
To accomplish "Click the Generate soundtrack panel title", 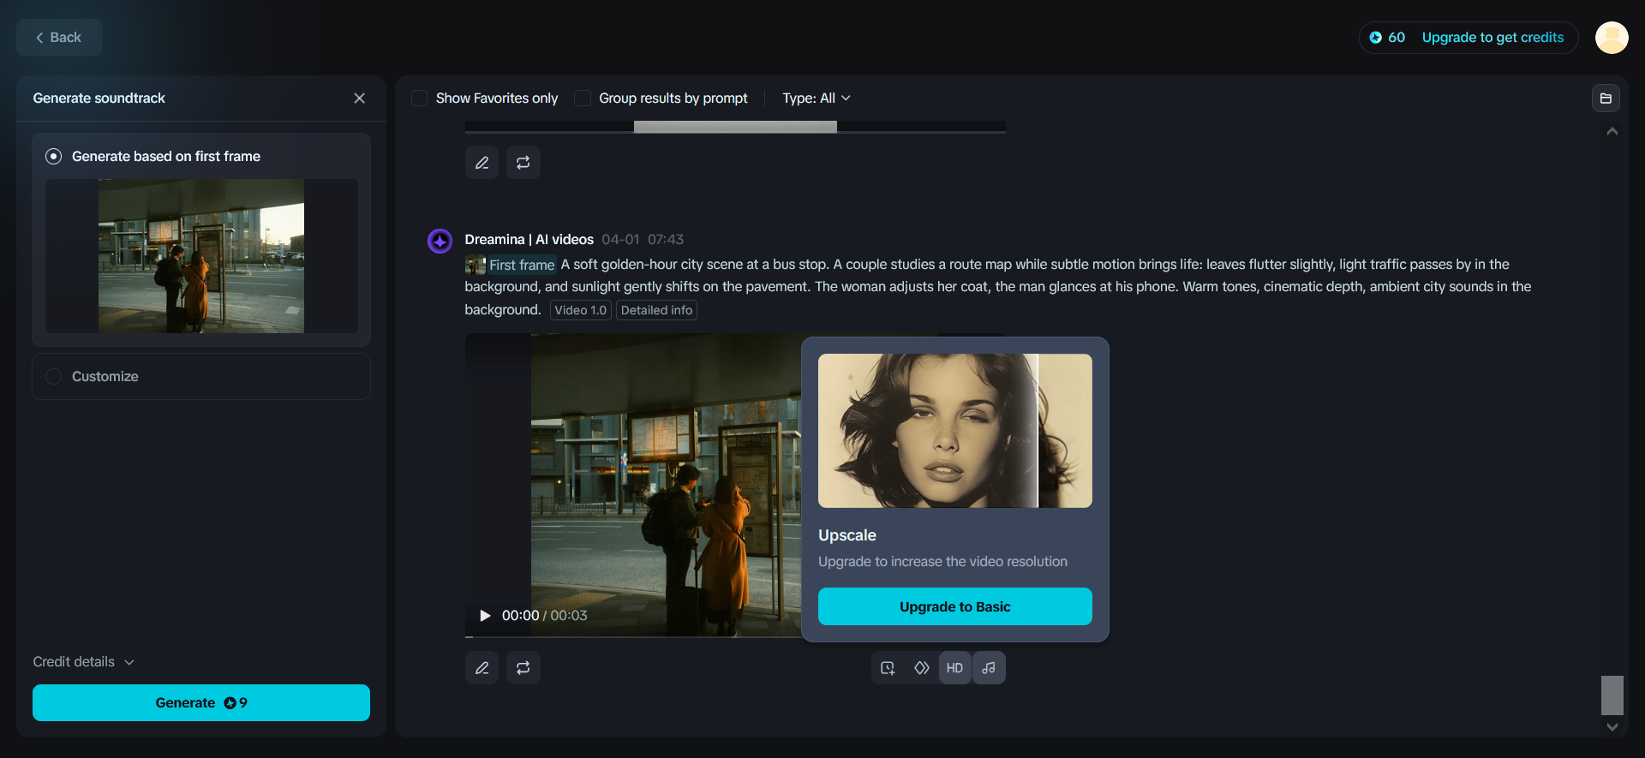I will pyautogui.click(x=99, y=98).
